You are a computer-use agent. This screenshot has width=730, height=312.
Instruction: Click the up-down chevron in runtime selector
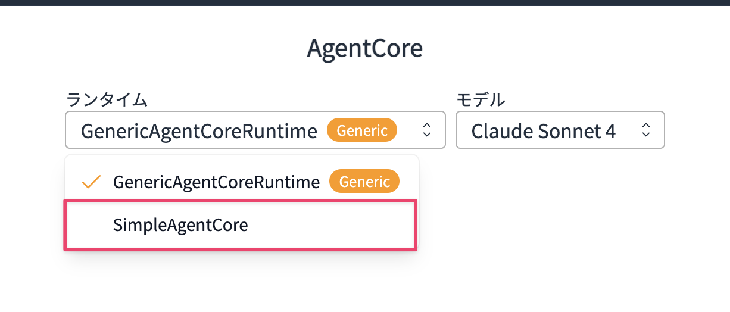[426, 130]
